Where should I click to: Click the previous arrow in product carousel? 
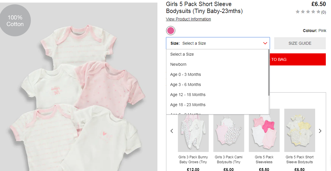[x=172, y=131]
